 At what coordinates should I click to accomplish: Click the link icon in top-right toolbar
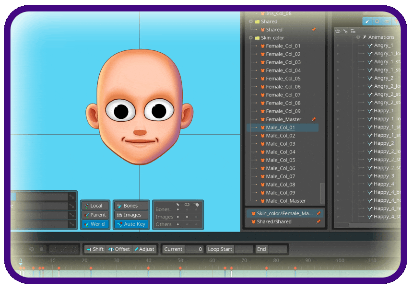point(387,21)
